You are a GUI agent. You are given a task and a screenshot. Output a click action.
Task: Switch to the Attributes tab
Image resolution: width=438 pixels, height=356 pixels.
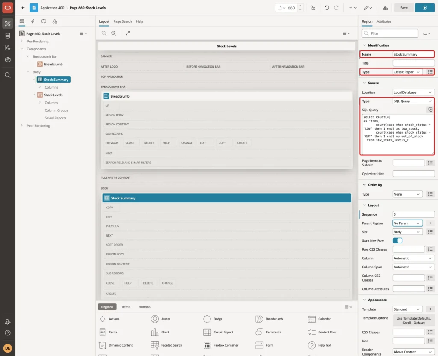click(x=384, y=21)
